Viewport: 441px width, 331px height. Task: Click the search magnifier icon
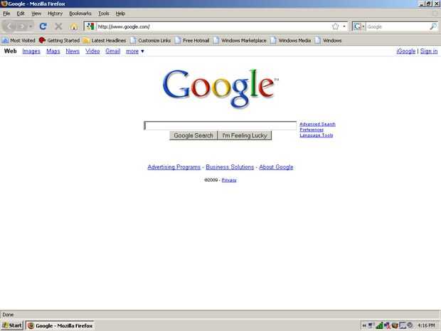[433, 26]
